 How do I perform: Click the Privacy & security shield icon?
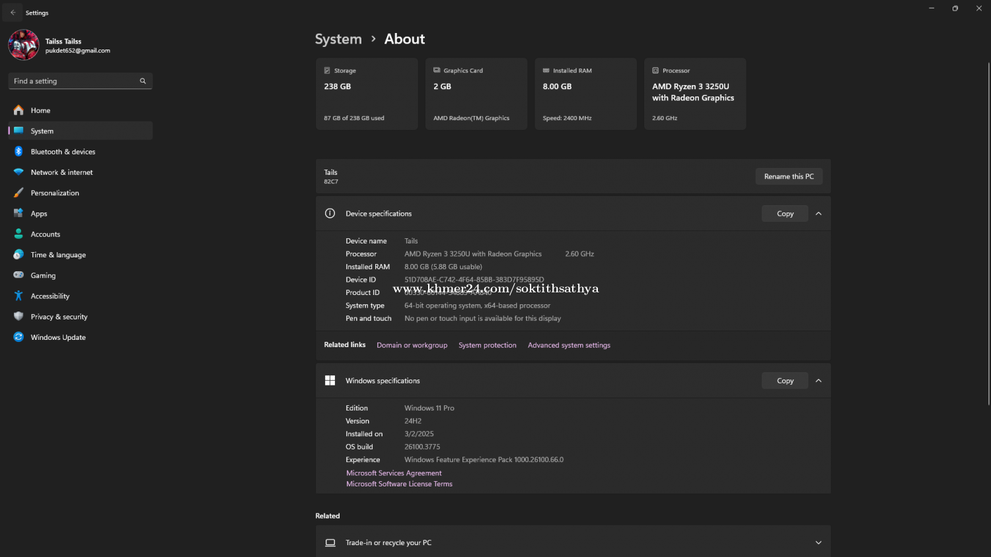tap(18, 316)
